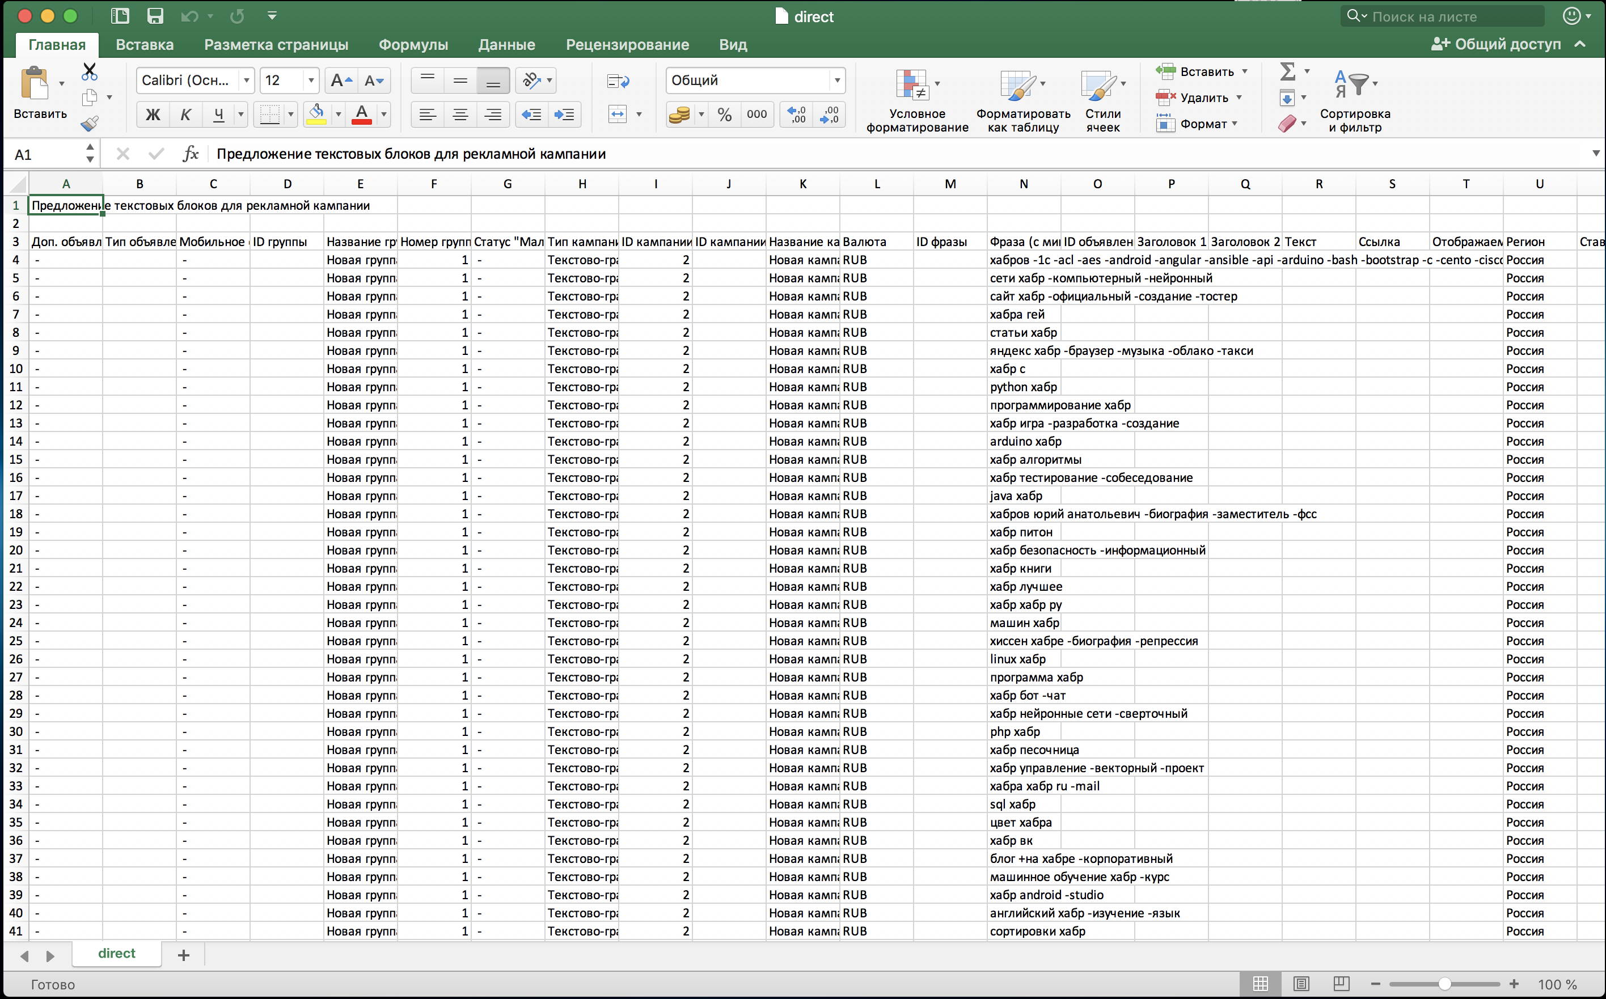Expand the borders dropdown arrow
Image resolution: width=1606 pixels, height=999 pixels.
[291, 115]
